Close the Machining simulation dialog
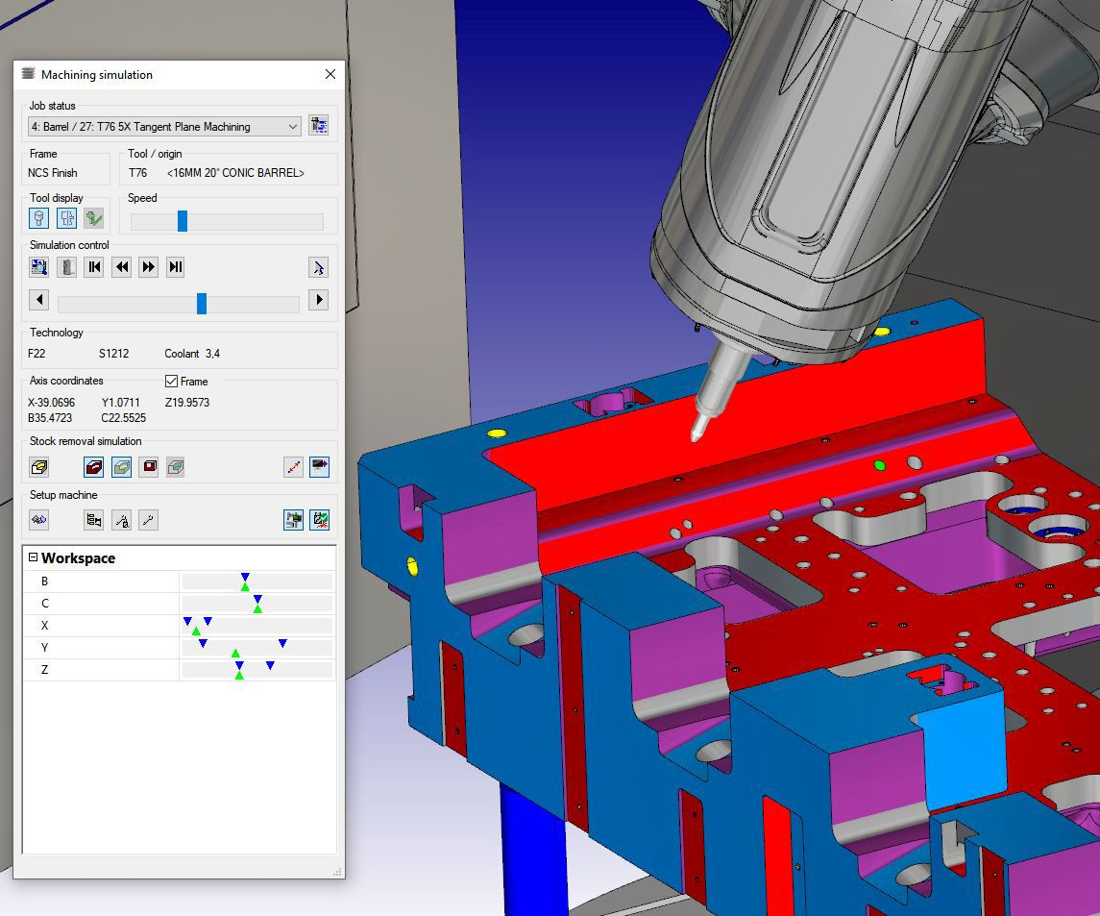This screenshot has height=916, width=1100. [330, 74]
